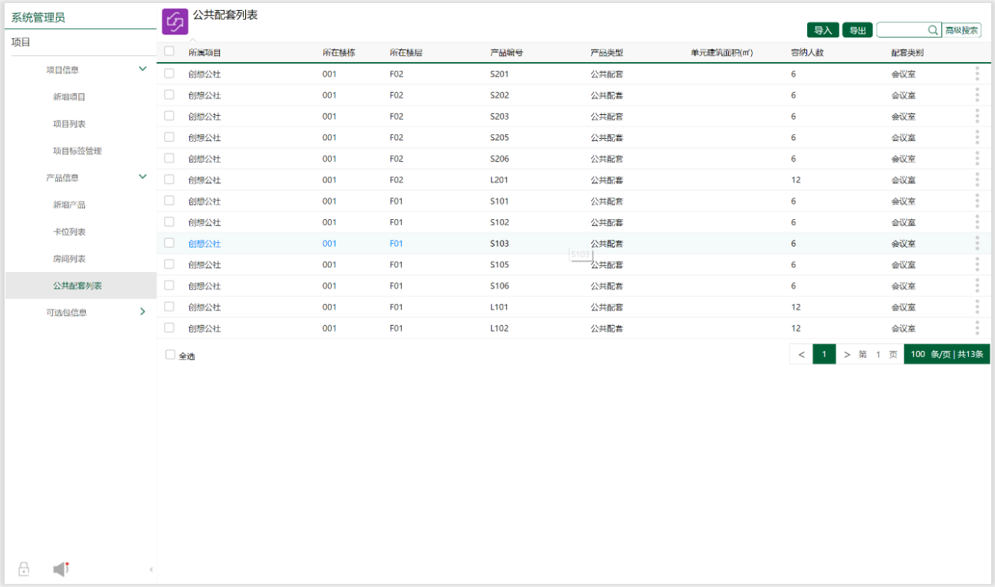Click F02 floor cell in row S205

[396, 138]
